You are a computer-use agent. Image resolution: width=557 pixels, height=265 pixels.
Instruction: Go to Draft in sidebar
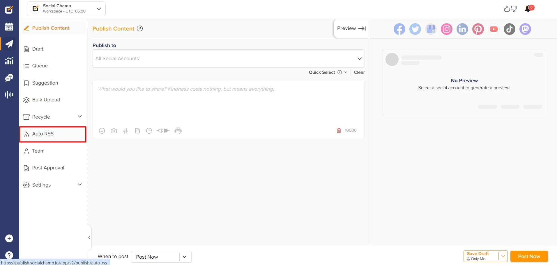[x=53, y=49]
